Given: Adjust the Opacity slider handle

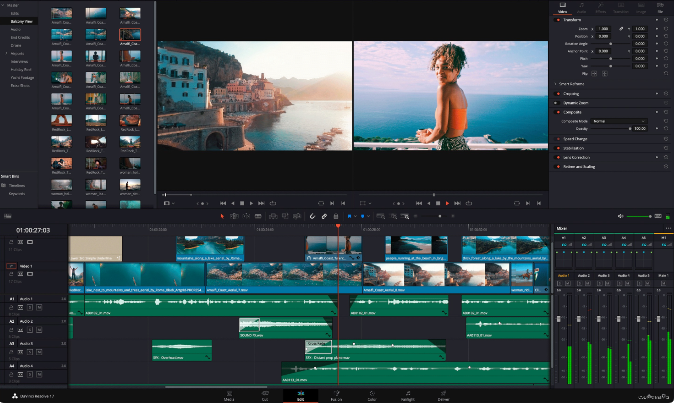Looking at the screenshot, I should point(630,129).
